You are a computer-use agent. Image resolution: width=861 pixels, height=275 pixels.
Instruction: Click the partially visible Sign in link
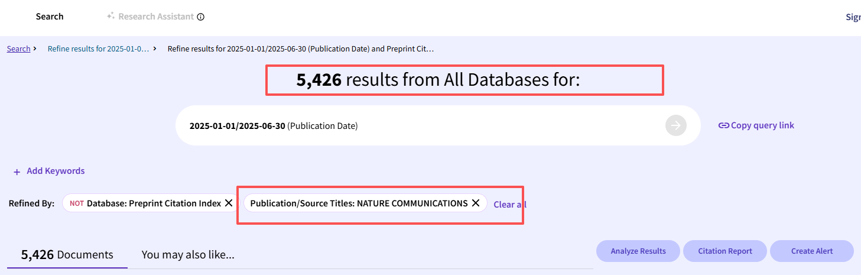[x=853, y=17]
